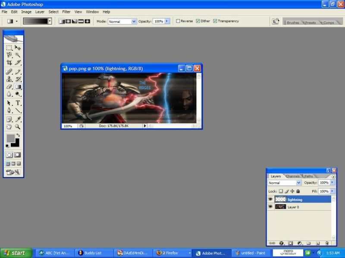The image size is (345, 258).
Task: Choose Linear Gradient style in options bar
Action: [x=62, y=21]
